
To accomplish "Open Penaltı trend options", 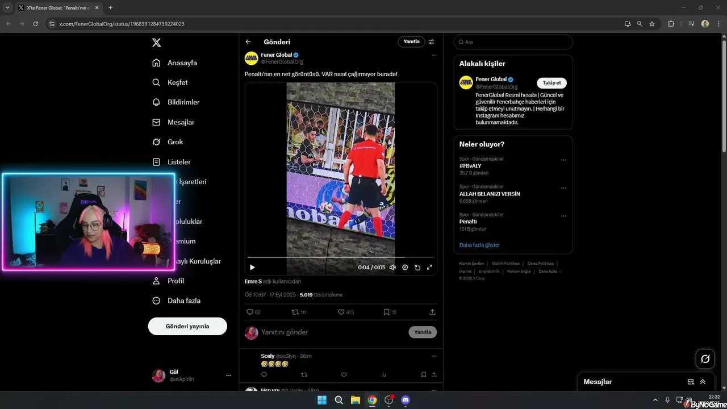I will coord(563,216).
